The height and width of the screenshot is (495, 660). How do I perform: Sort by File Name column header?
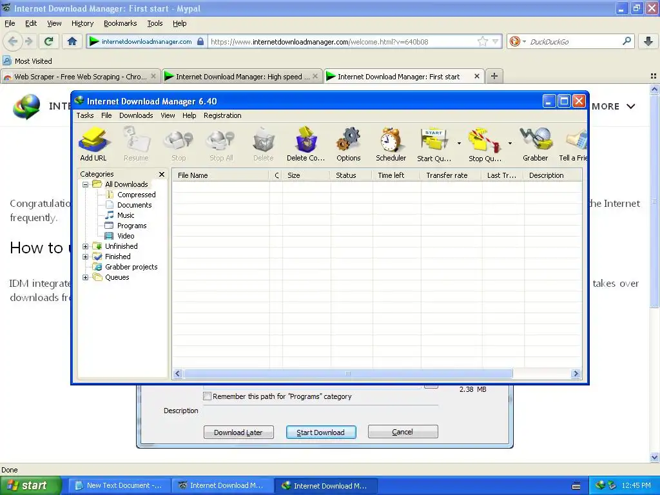tap(220, 175)
